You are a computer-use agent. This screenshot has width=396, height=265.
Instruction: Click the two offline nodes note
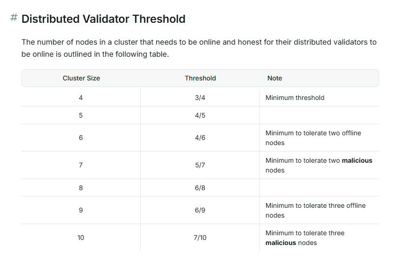pos(313,138)
